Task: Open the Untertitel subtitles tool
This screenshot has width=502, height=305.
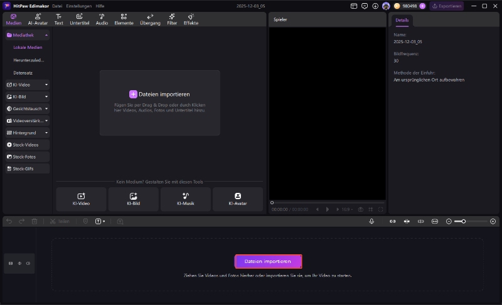Action: pyautogui.click(x=80, y=19)
